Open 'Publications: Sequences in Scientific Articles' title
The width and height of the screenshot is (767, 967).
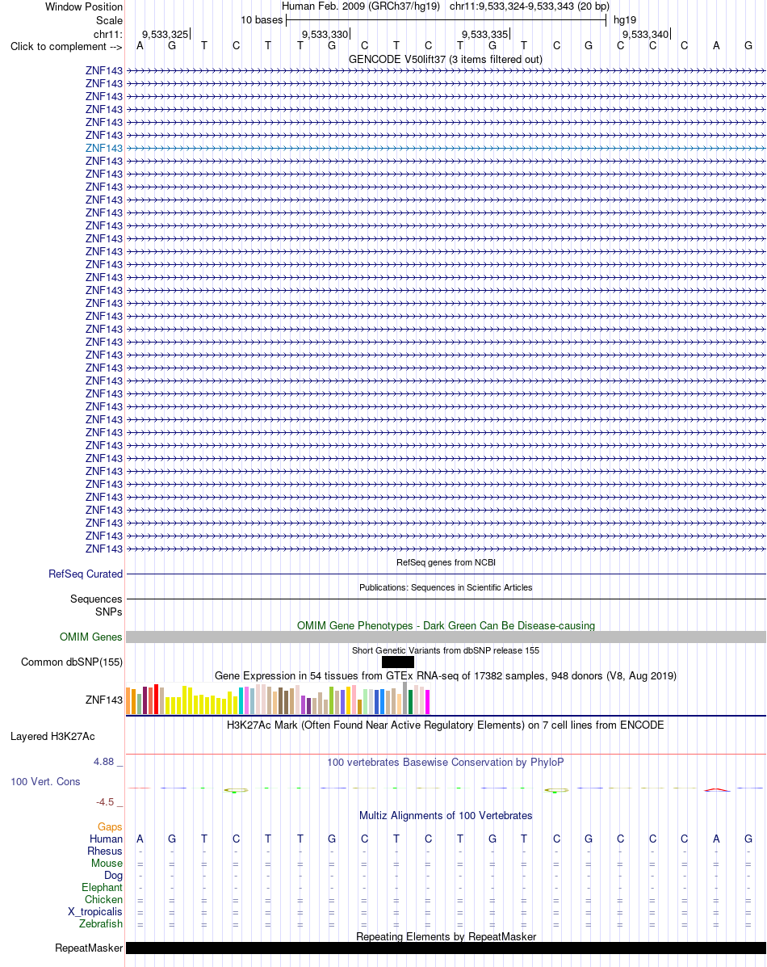446,588
